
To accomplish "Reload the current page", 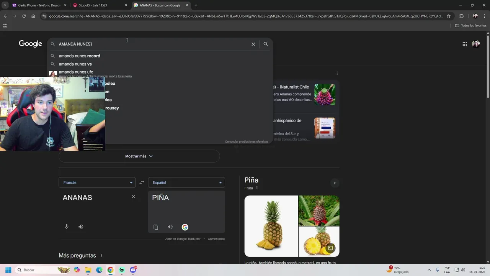I will click(24, 16).
